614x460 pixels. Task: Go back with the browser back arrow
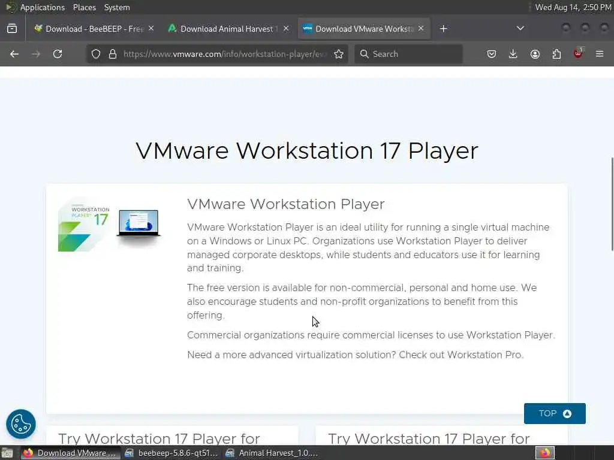tap(14, 54)
